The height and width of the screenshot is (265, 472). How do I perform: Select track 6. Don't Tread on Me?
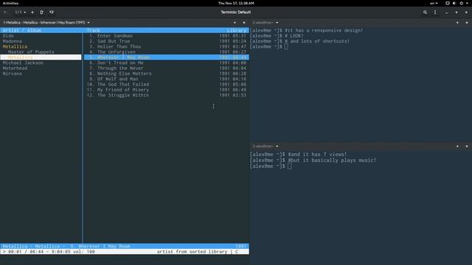pyautogui.click(x=167, y=63)
